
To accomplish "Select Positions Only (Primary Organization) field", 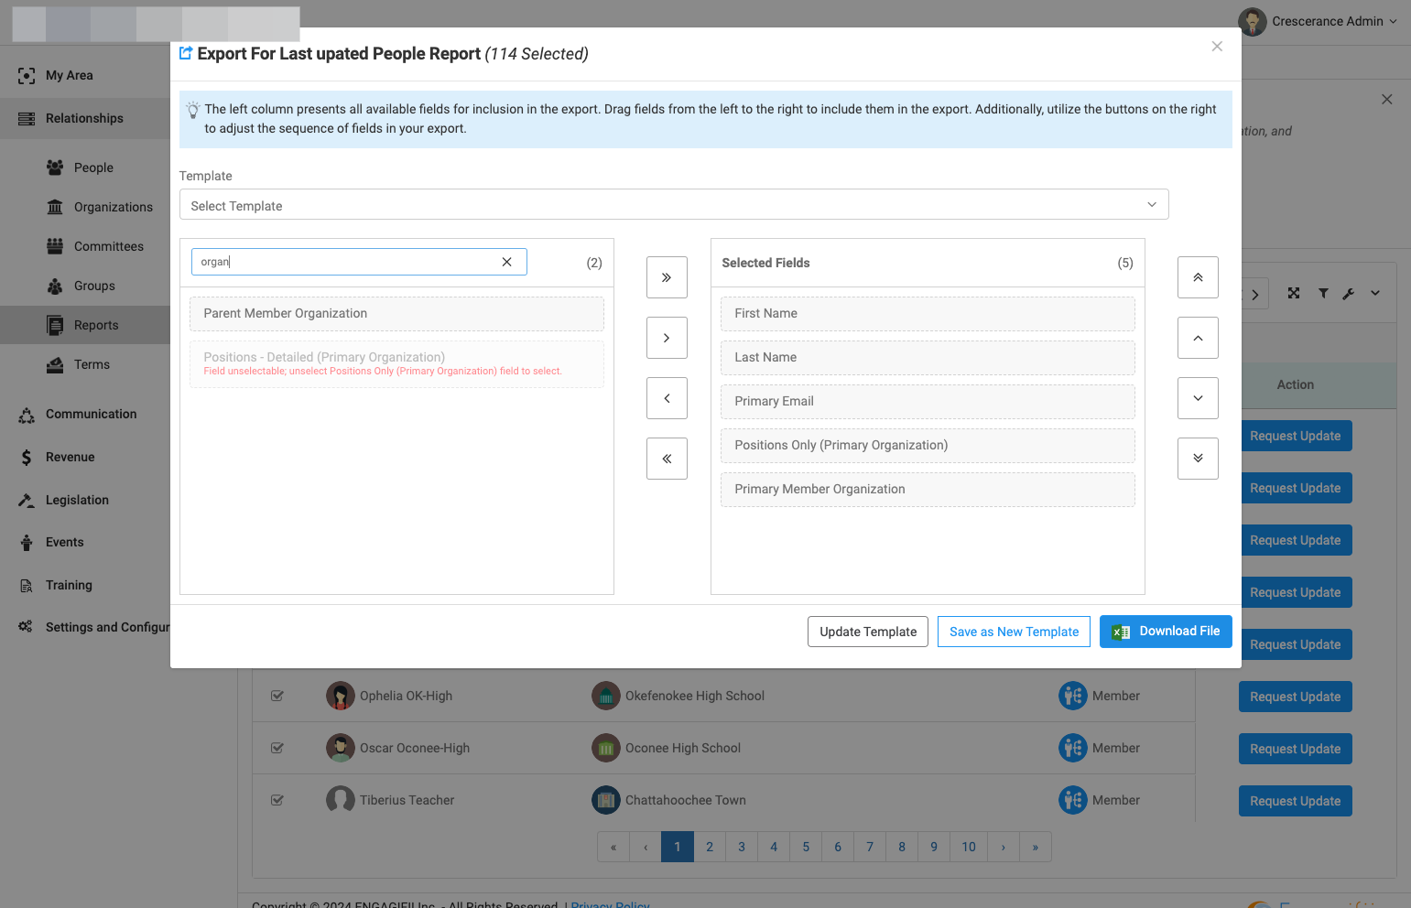I will [x=928, y=445].
